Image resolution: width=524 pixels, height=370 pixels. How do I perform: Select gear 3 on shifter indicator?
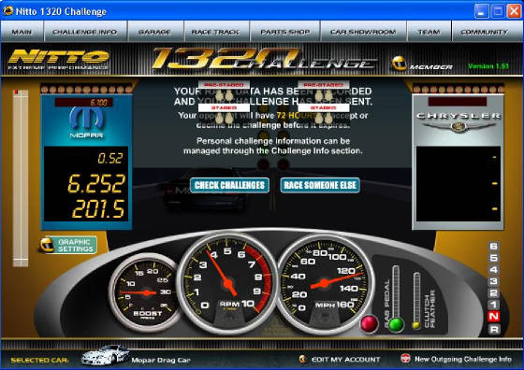tap(494, 281)
